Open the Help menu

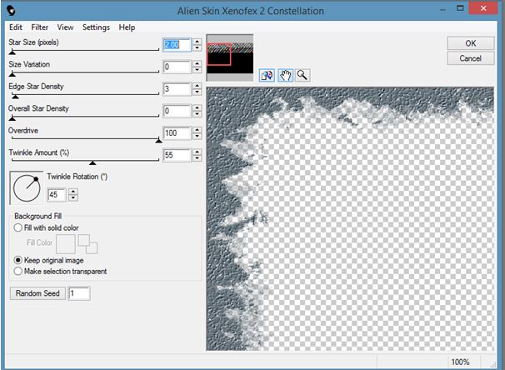point(127,27)
